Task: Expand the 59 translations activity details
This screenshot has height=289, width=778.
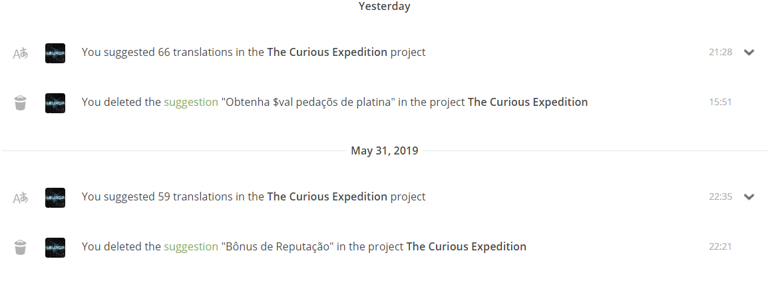Action: [749, 197]
